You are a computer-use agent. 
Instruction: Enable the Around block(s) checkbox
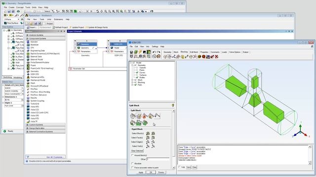tap(132, 155)
